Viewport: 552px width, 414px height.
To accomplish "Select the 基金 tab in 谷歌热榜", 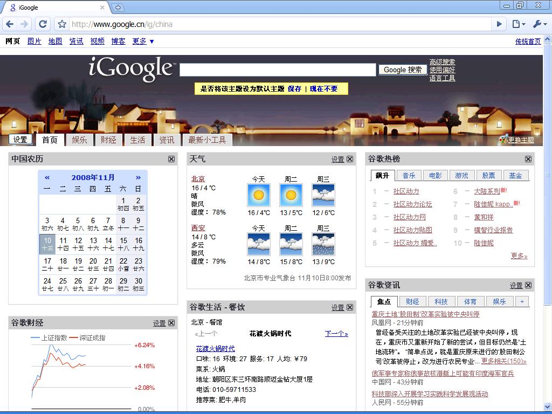I will tap(515, 175).
